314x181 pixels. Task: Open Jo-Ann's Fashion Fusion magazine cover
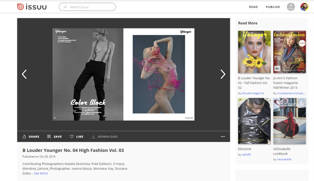[x=289, y=52]
